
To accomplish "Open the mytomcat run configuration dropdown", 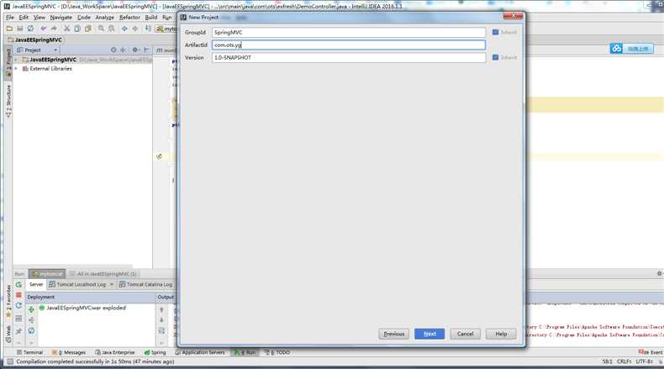I will [x=166, y=29].
